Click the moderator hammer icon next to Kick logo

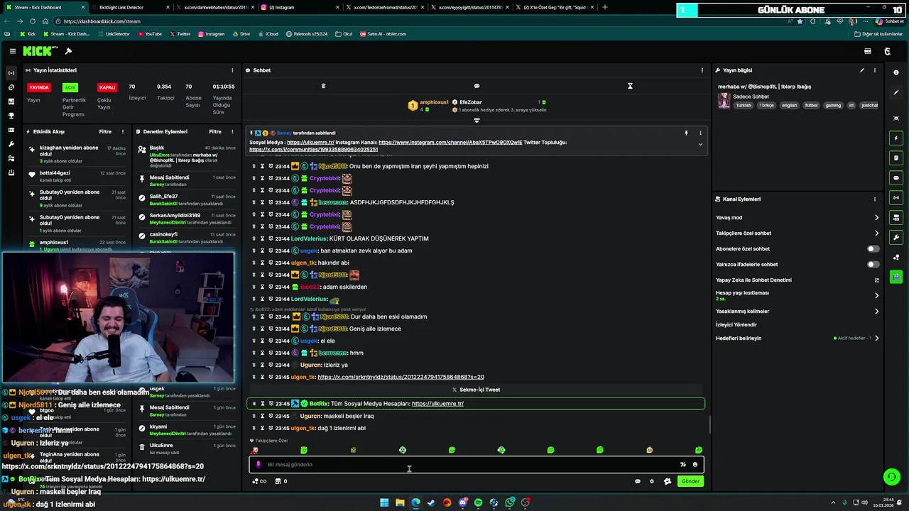tap(68, 51)
